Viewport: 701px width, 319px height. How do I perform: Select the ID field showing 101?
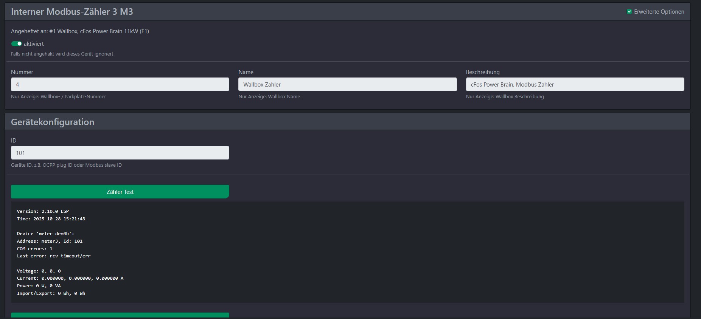tap(120, 153)
